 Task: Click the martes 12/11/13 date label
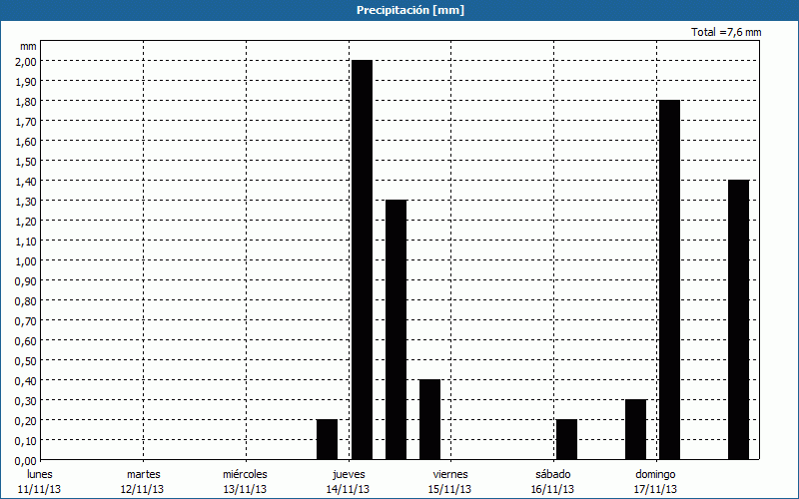point(143,481)
